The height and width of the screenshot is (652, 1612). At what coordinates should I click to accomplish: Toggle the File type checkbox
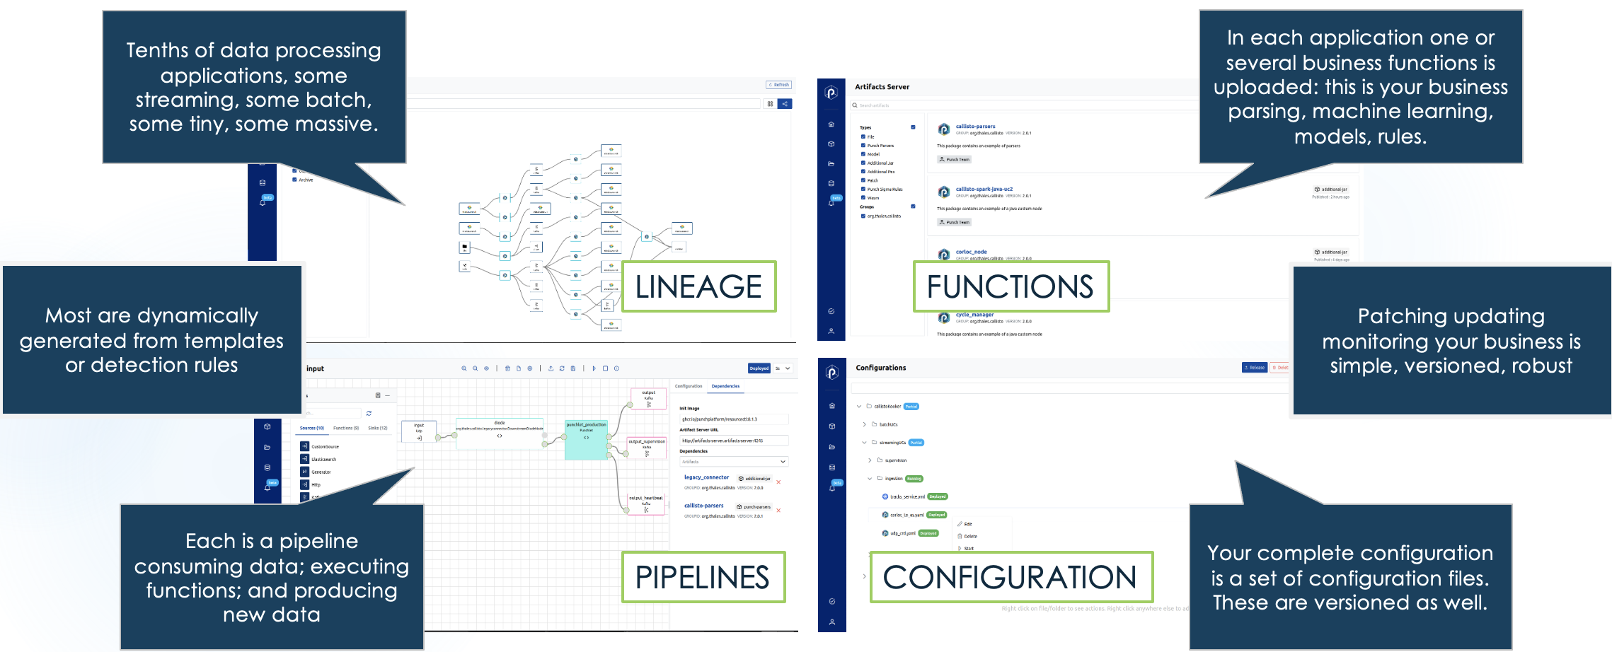pos(863,136)
